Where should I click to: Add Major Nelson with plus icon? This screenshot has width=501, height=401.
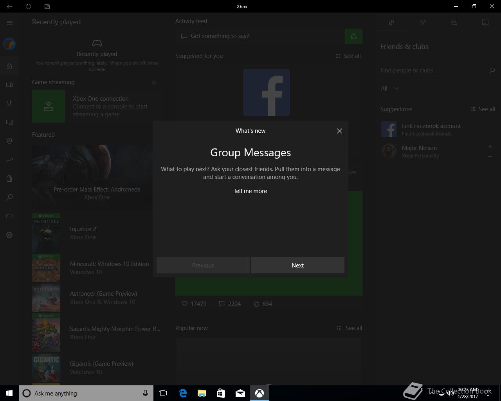coord(490,147)
